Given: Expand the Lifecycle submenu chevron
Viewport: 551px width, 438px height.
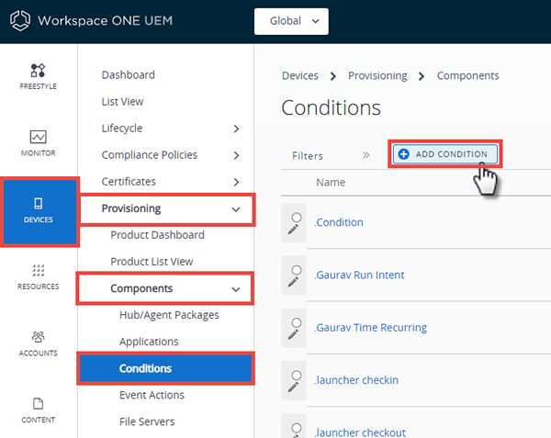Looking at the screenshot, I should pos(236,129).
